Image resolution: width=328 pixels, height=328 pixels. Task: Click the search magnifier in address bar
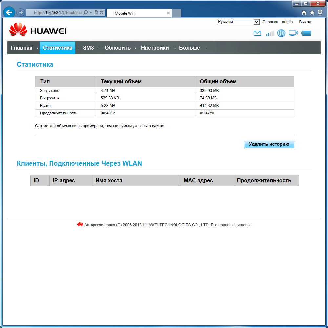[85, 13]
